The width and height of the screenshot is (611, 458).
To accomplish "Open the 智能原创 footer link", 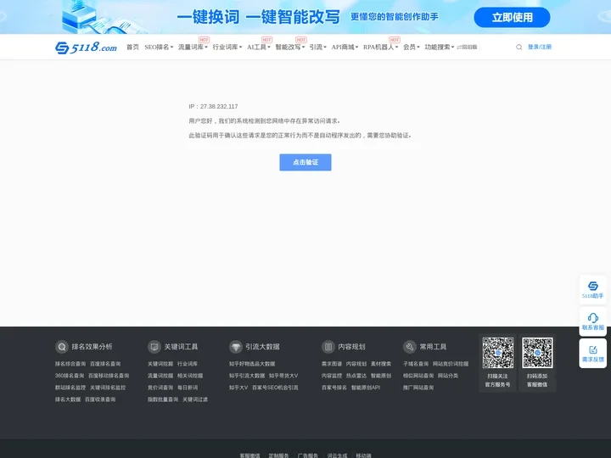I will point(381,376).
